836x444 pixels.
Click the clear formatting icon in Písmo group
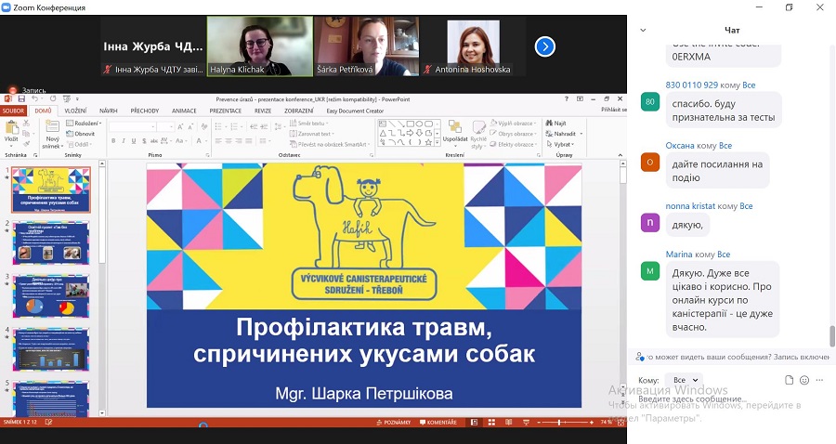tap(203, 127)
